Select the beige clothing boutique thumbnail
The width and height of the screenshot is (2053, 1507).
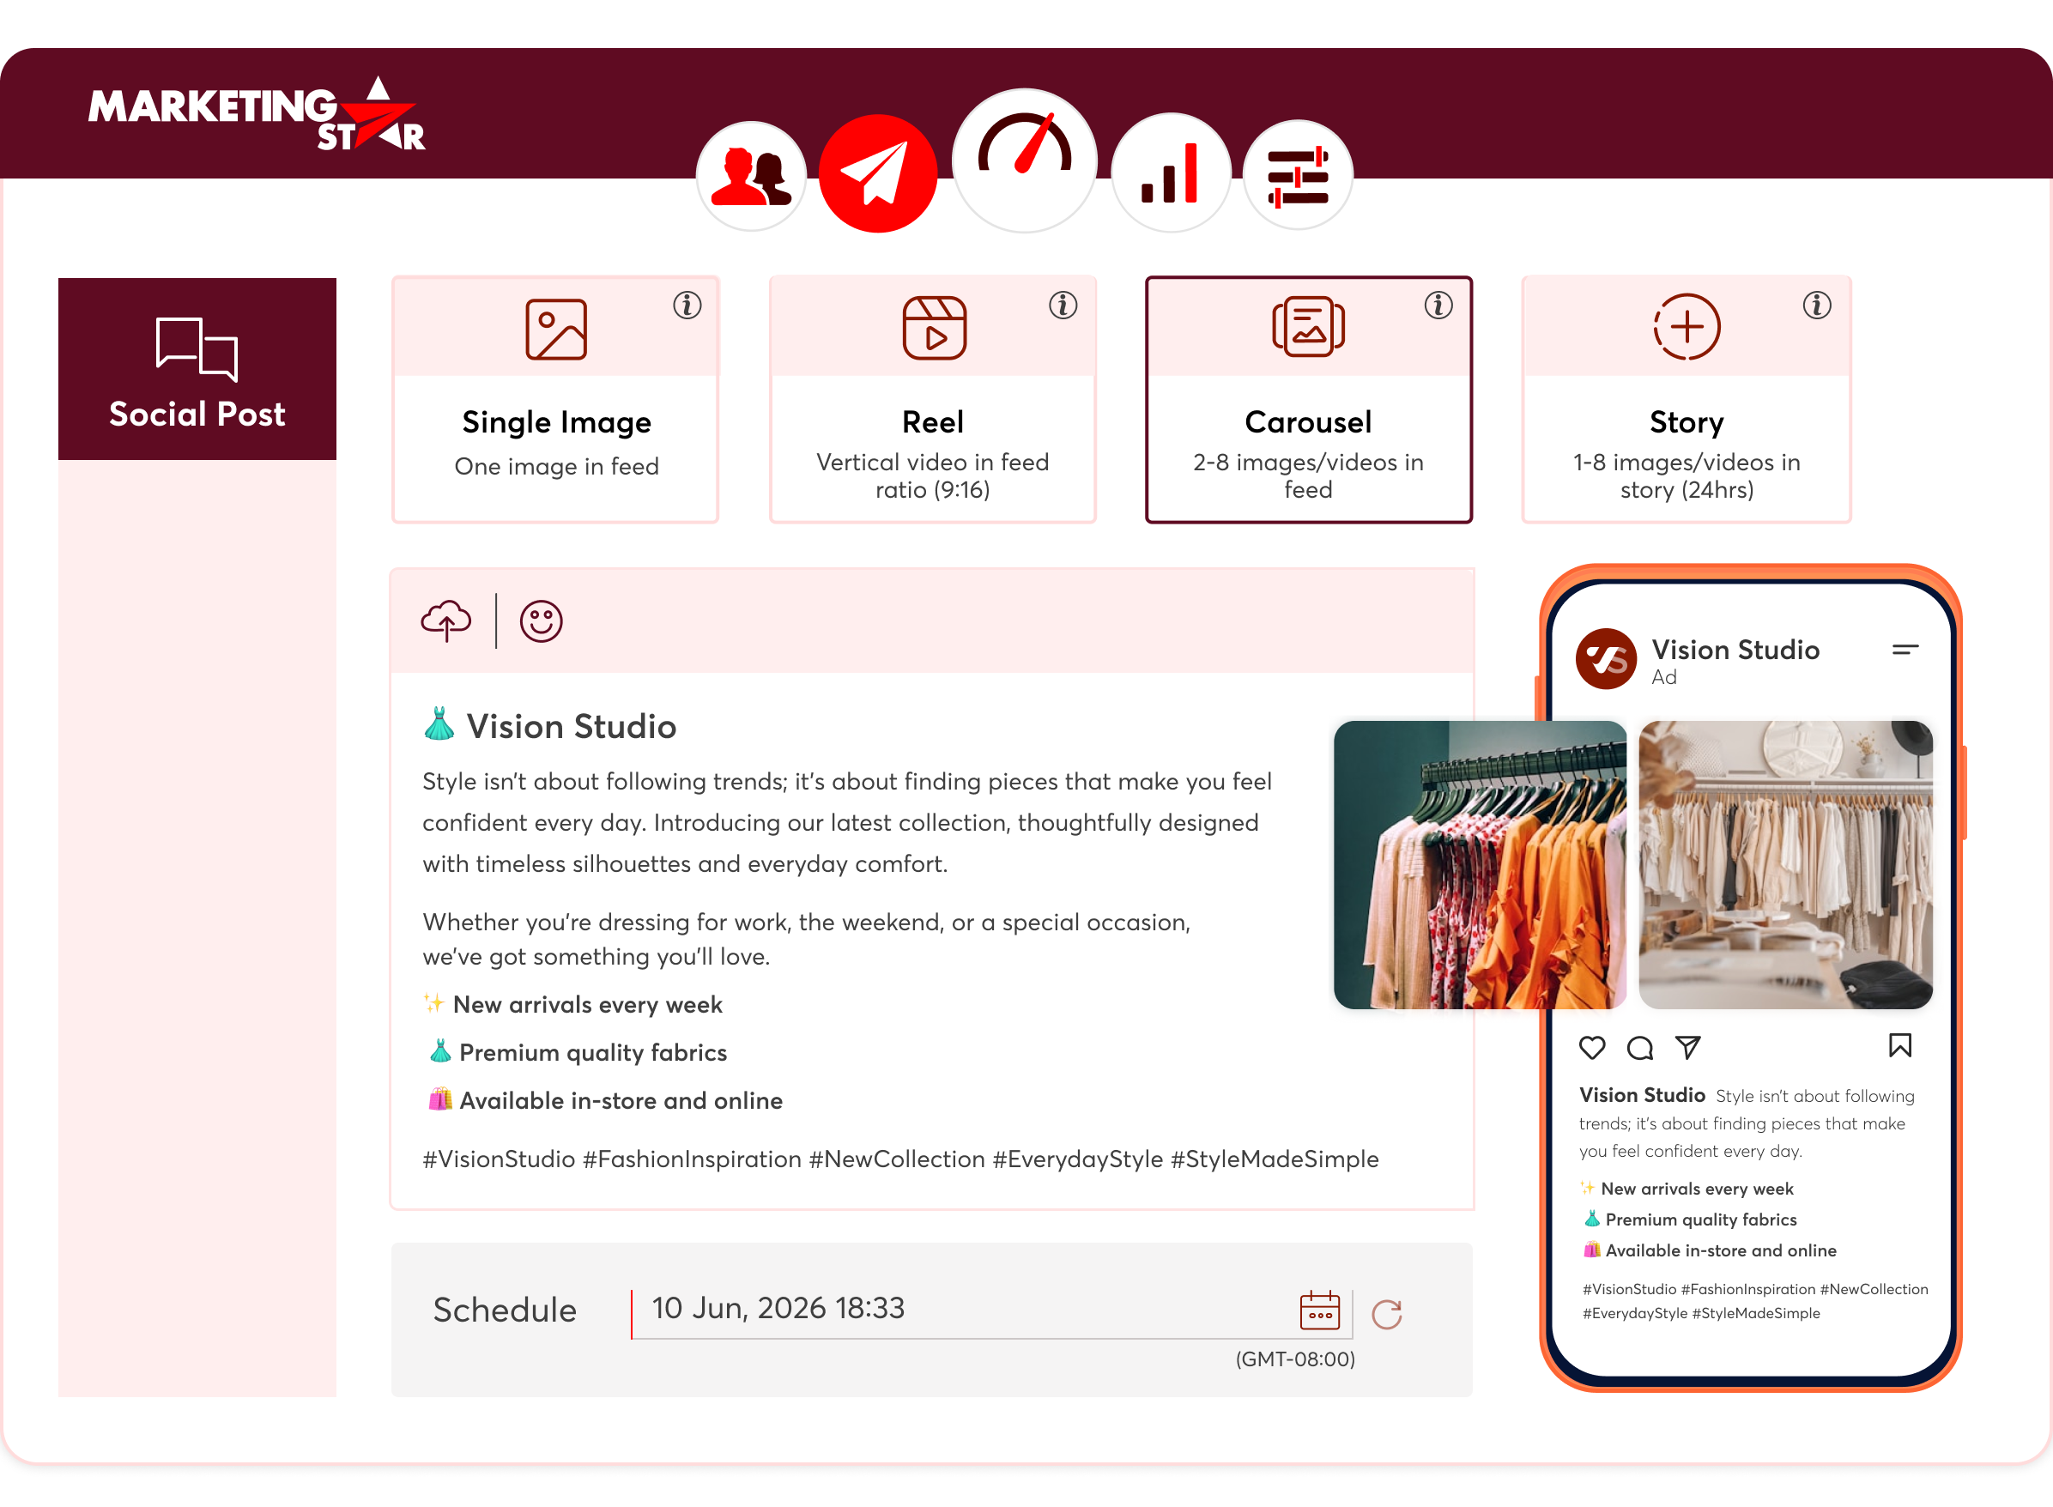pyautogui.click(x=1785, y=865)
